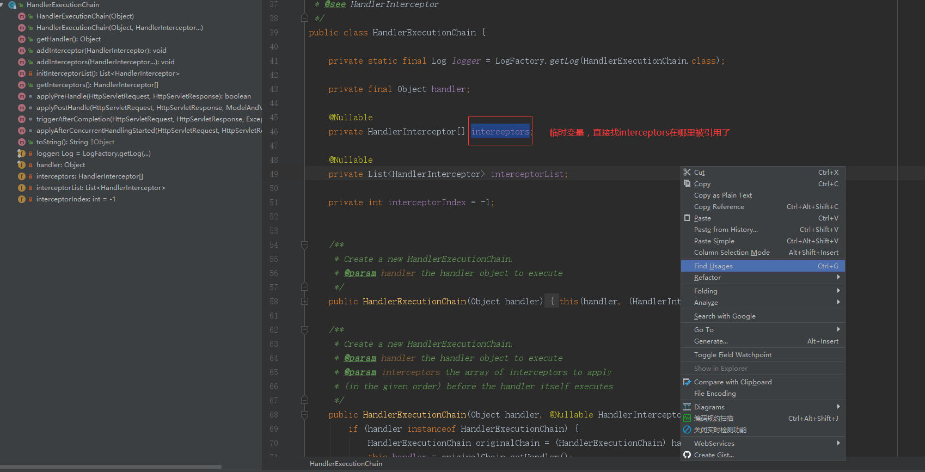This screenshot has width=925, height=472.
Task: Click Find Usages in context menu
Action: (x=763, y=266)
